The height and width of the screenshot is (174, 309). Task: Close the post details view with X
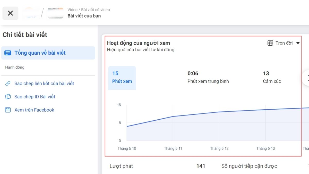pyautogui.click(x=10, y=13)
